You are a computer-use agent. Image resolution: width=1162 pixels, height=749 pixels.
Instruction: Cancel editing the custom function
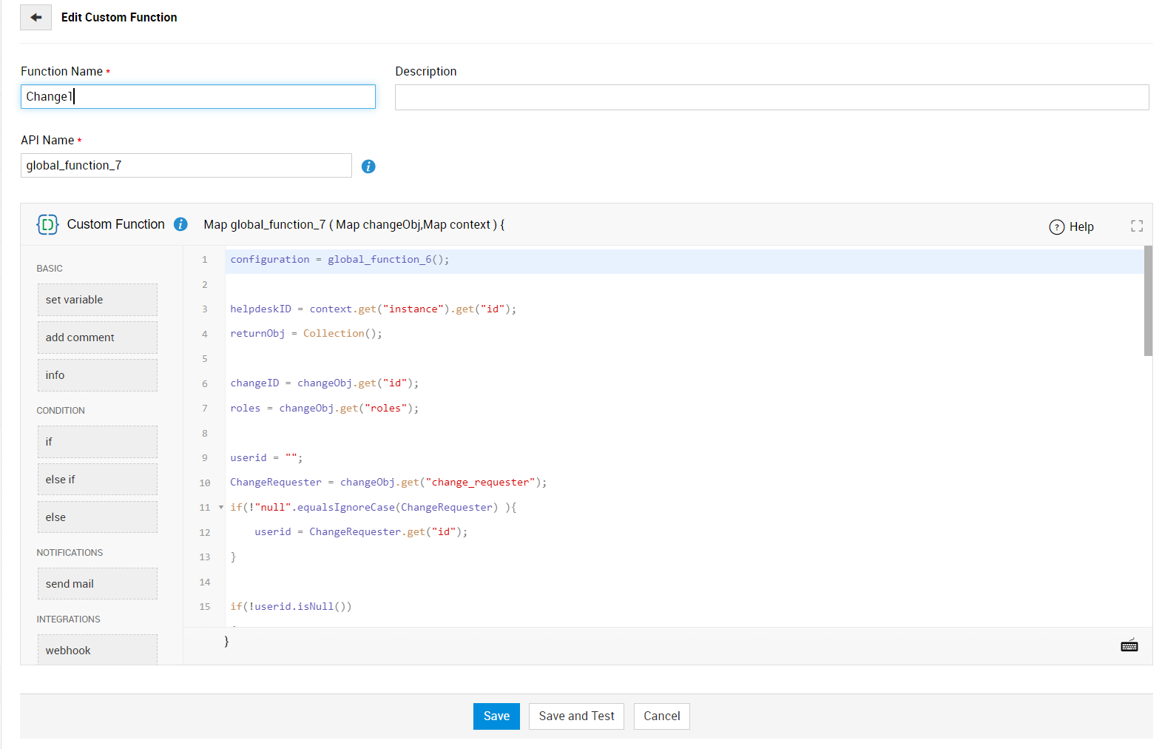[x=661, y=716]
